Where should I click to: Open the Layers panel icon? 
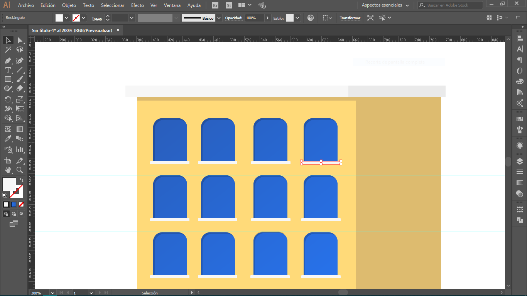tap(520, 161)
